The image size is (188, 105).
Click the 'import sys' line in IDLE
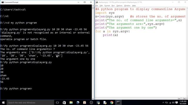point(105,13)
